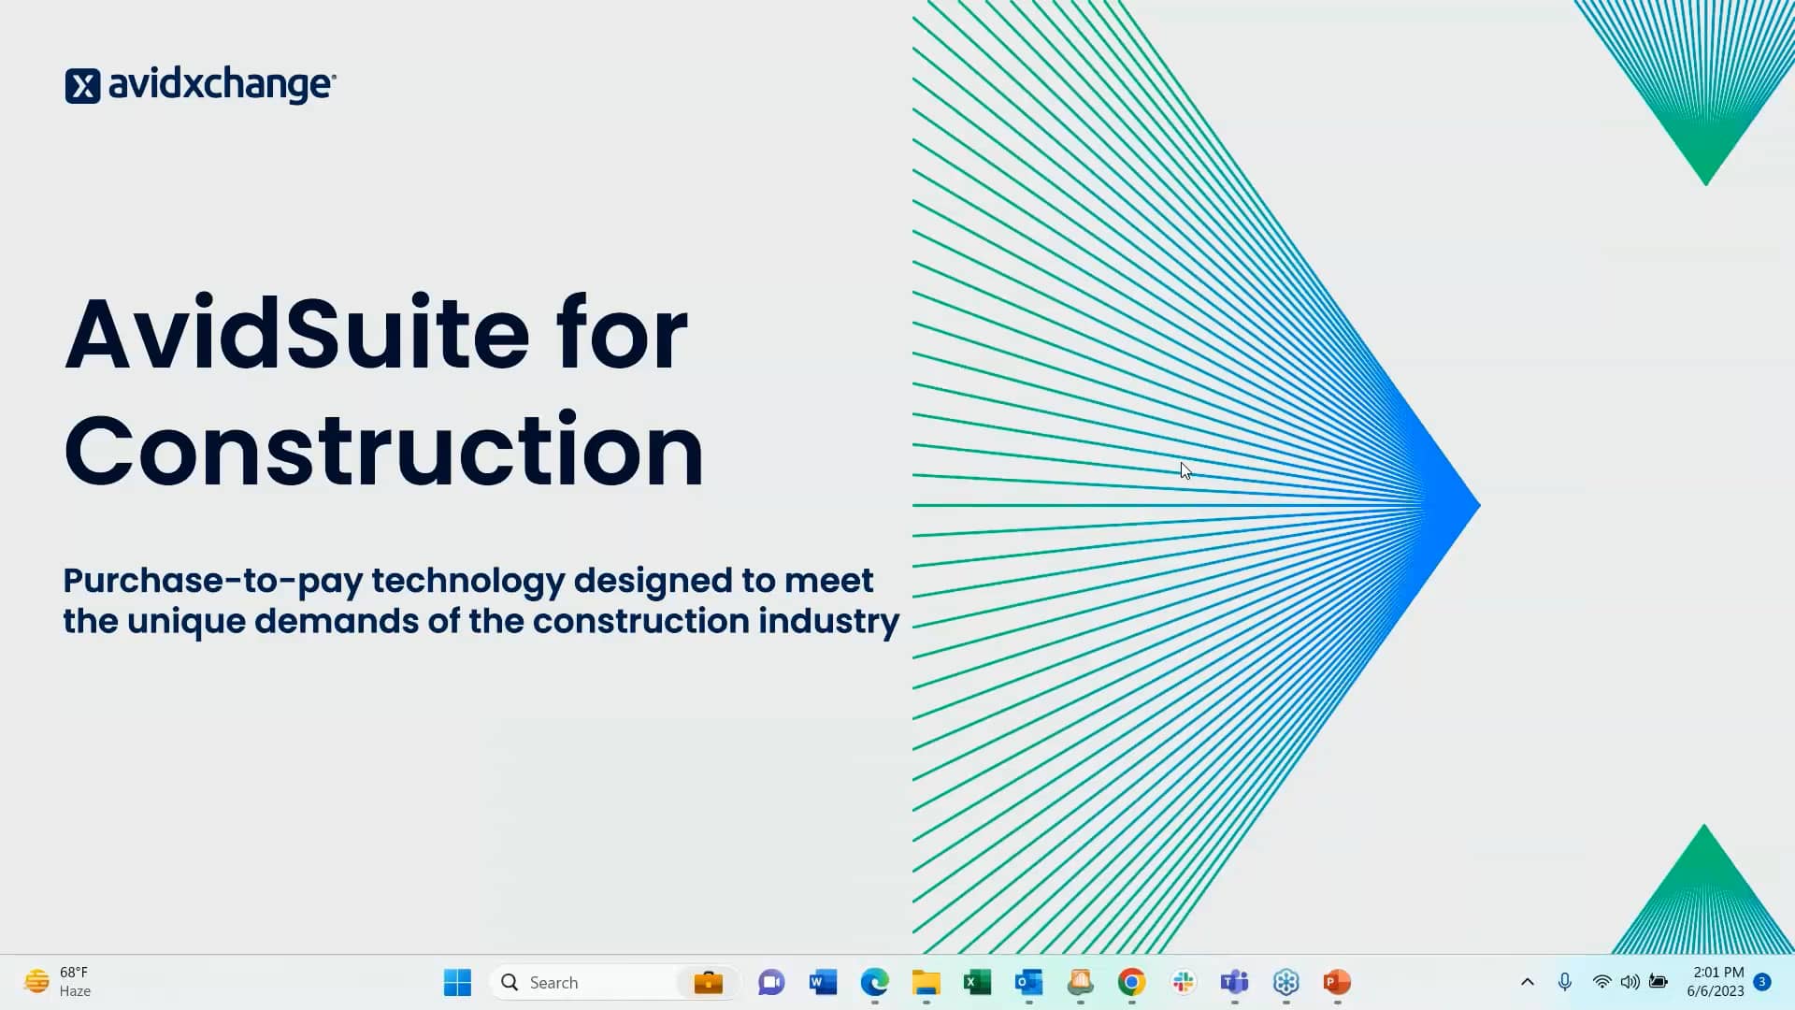Launch Google Chrome
This screenshot has height=1010, width=1795.
click(x=1131, y=982)
